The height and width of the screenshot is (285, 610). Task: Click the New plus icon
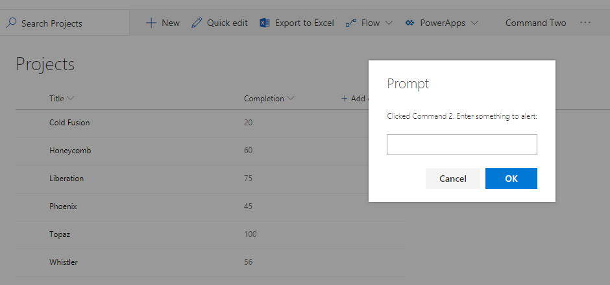click(151, 23)
